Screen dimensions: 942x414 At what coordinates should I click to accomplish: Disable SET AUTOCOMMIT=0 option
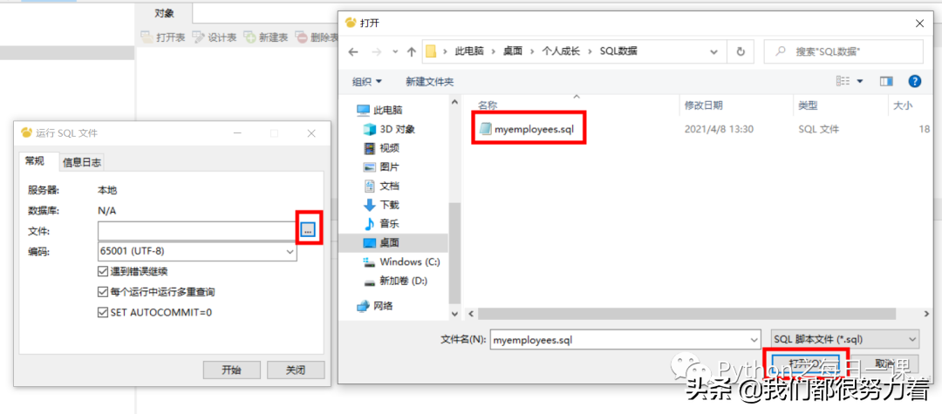[x=102, y=313]
